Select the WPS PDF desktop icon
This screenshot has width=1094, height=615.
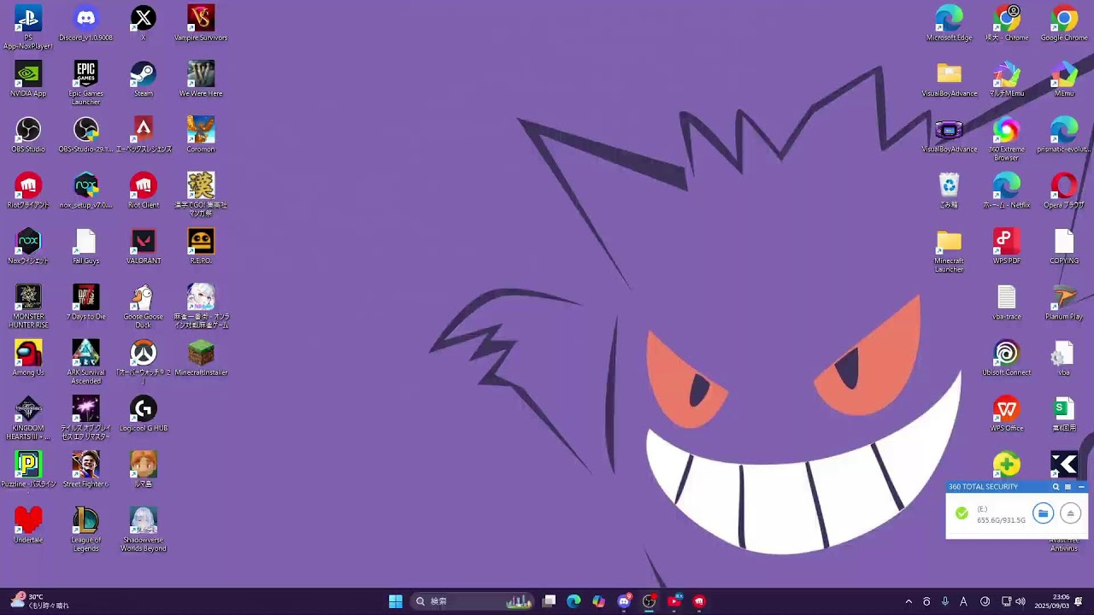click(x=1006, y=247)
